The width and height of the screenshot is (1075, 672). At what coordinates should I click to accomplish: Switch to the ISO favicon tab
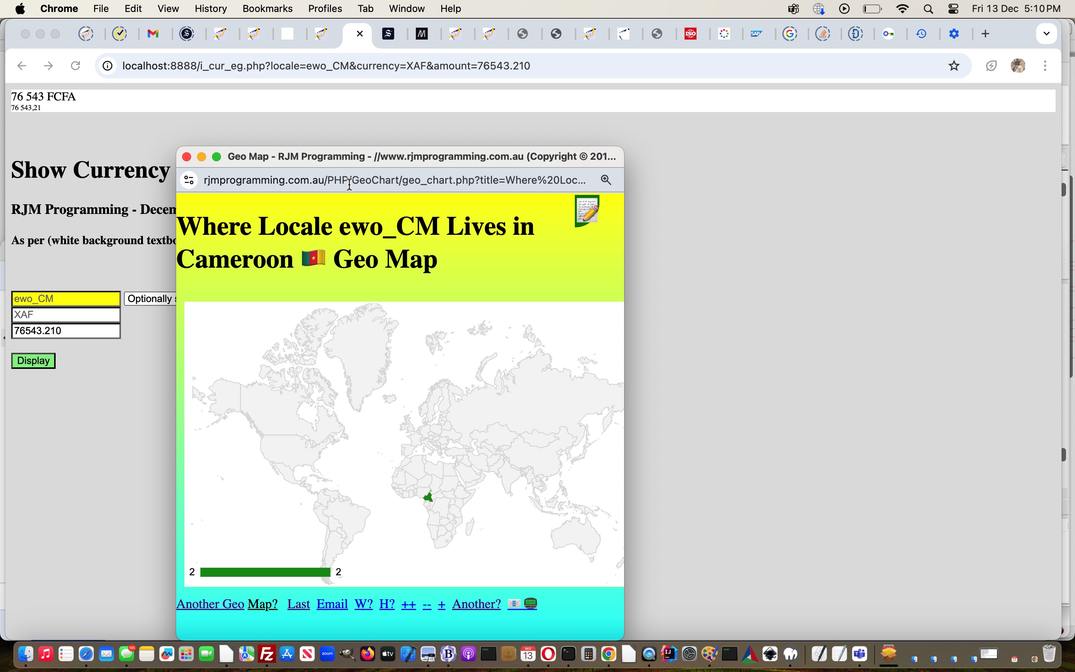point(690,34)
